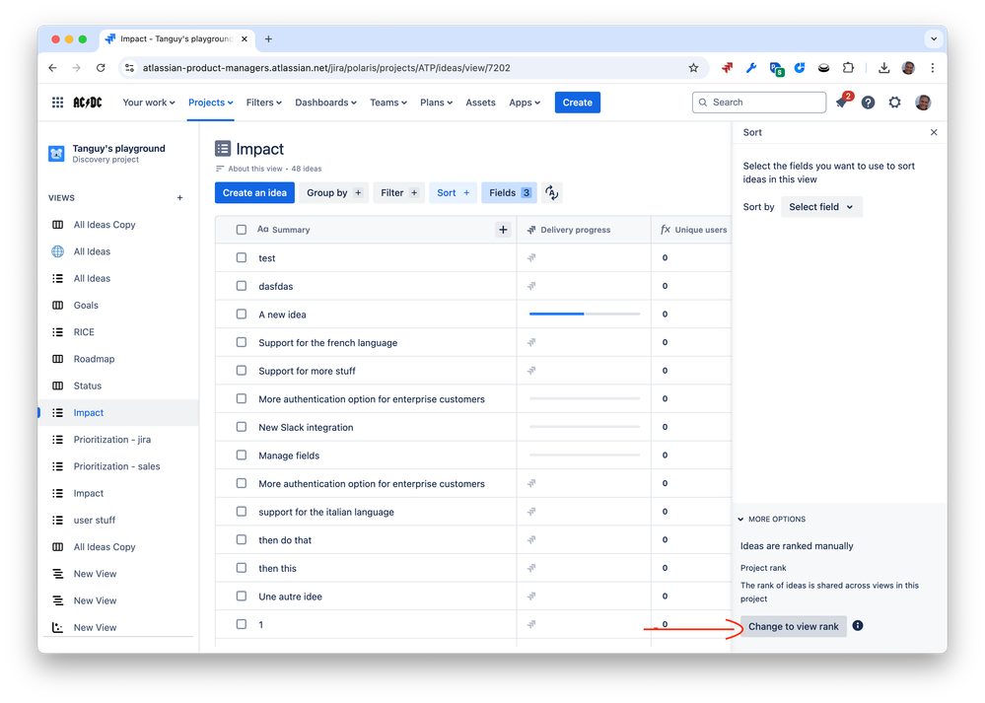Check the box for the 'dasfdas' idea
This screenshot has width=985, height=703.
point(242,286)
